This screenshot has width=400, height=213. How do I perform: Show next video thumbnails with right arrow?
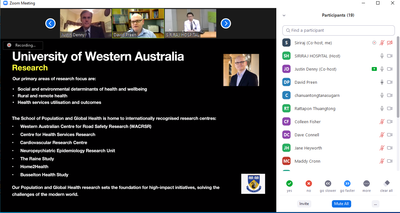226,23
